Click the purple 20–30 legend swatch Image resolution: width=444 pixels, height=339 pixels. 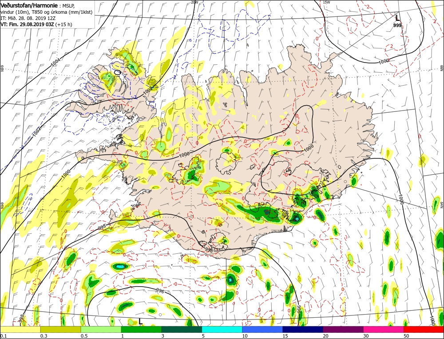[343, 329]
